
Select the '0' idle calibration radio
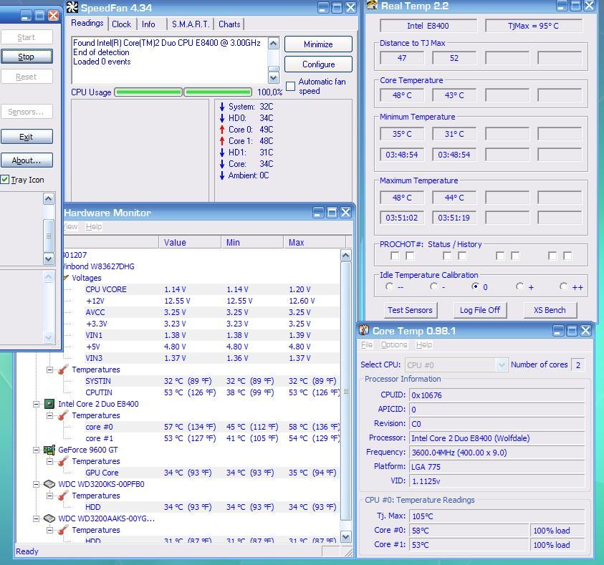476,286
